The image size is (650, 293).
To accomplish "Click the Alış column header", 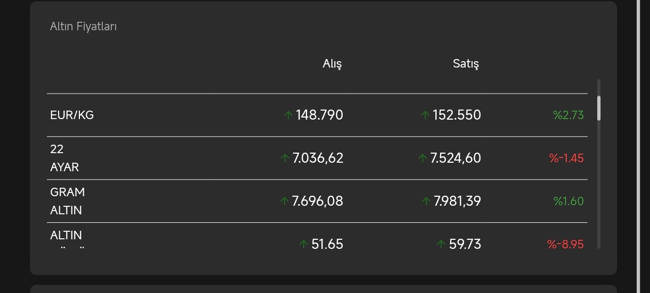I will [x=332, y=64].
